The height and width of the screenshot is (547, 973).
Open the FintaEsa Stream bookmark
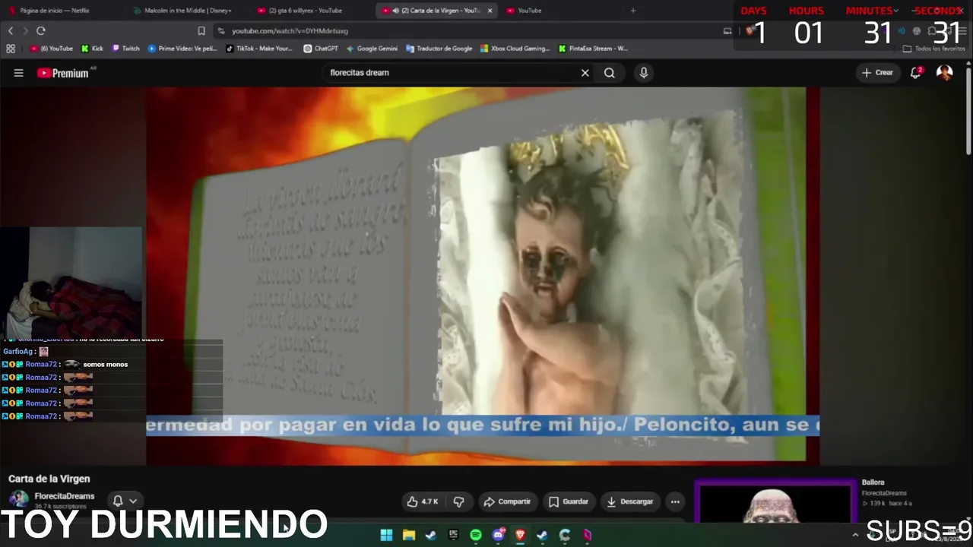594,49
